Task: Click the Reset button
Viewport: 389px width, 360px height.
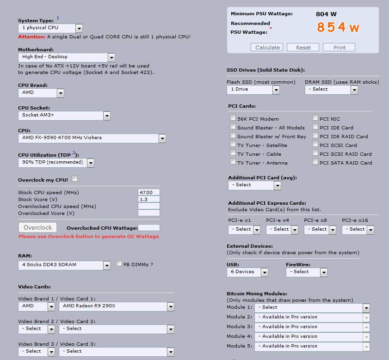Action: [x=303, y=47]
